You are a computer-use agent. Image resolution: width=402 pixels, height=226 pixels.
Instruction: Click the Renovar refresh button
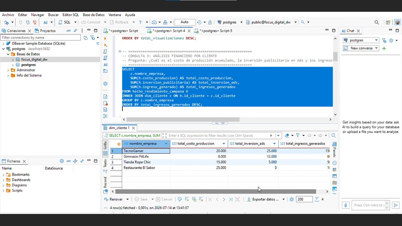coord(114,199)
